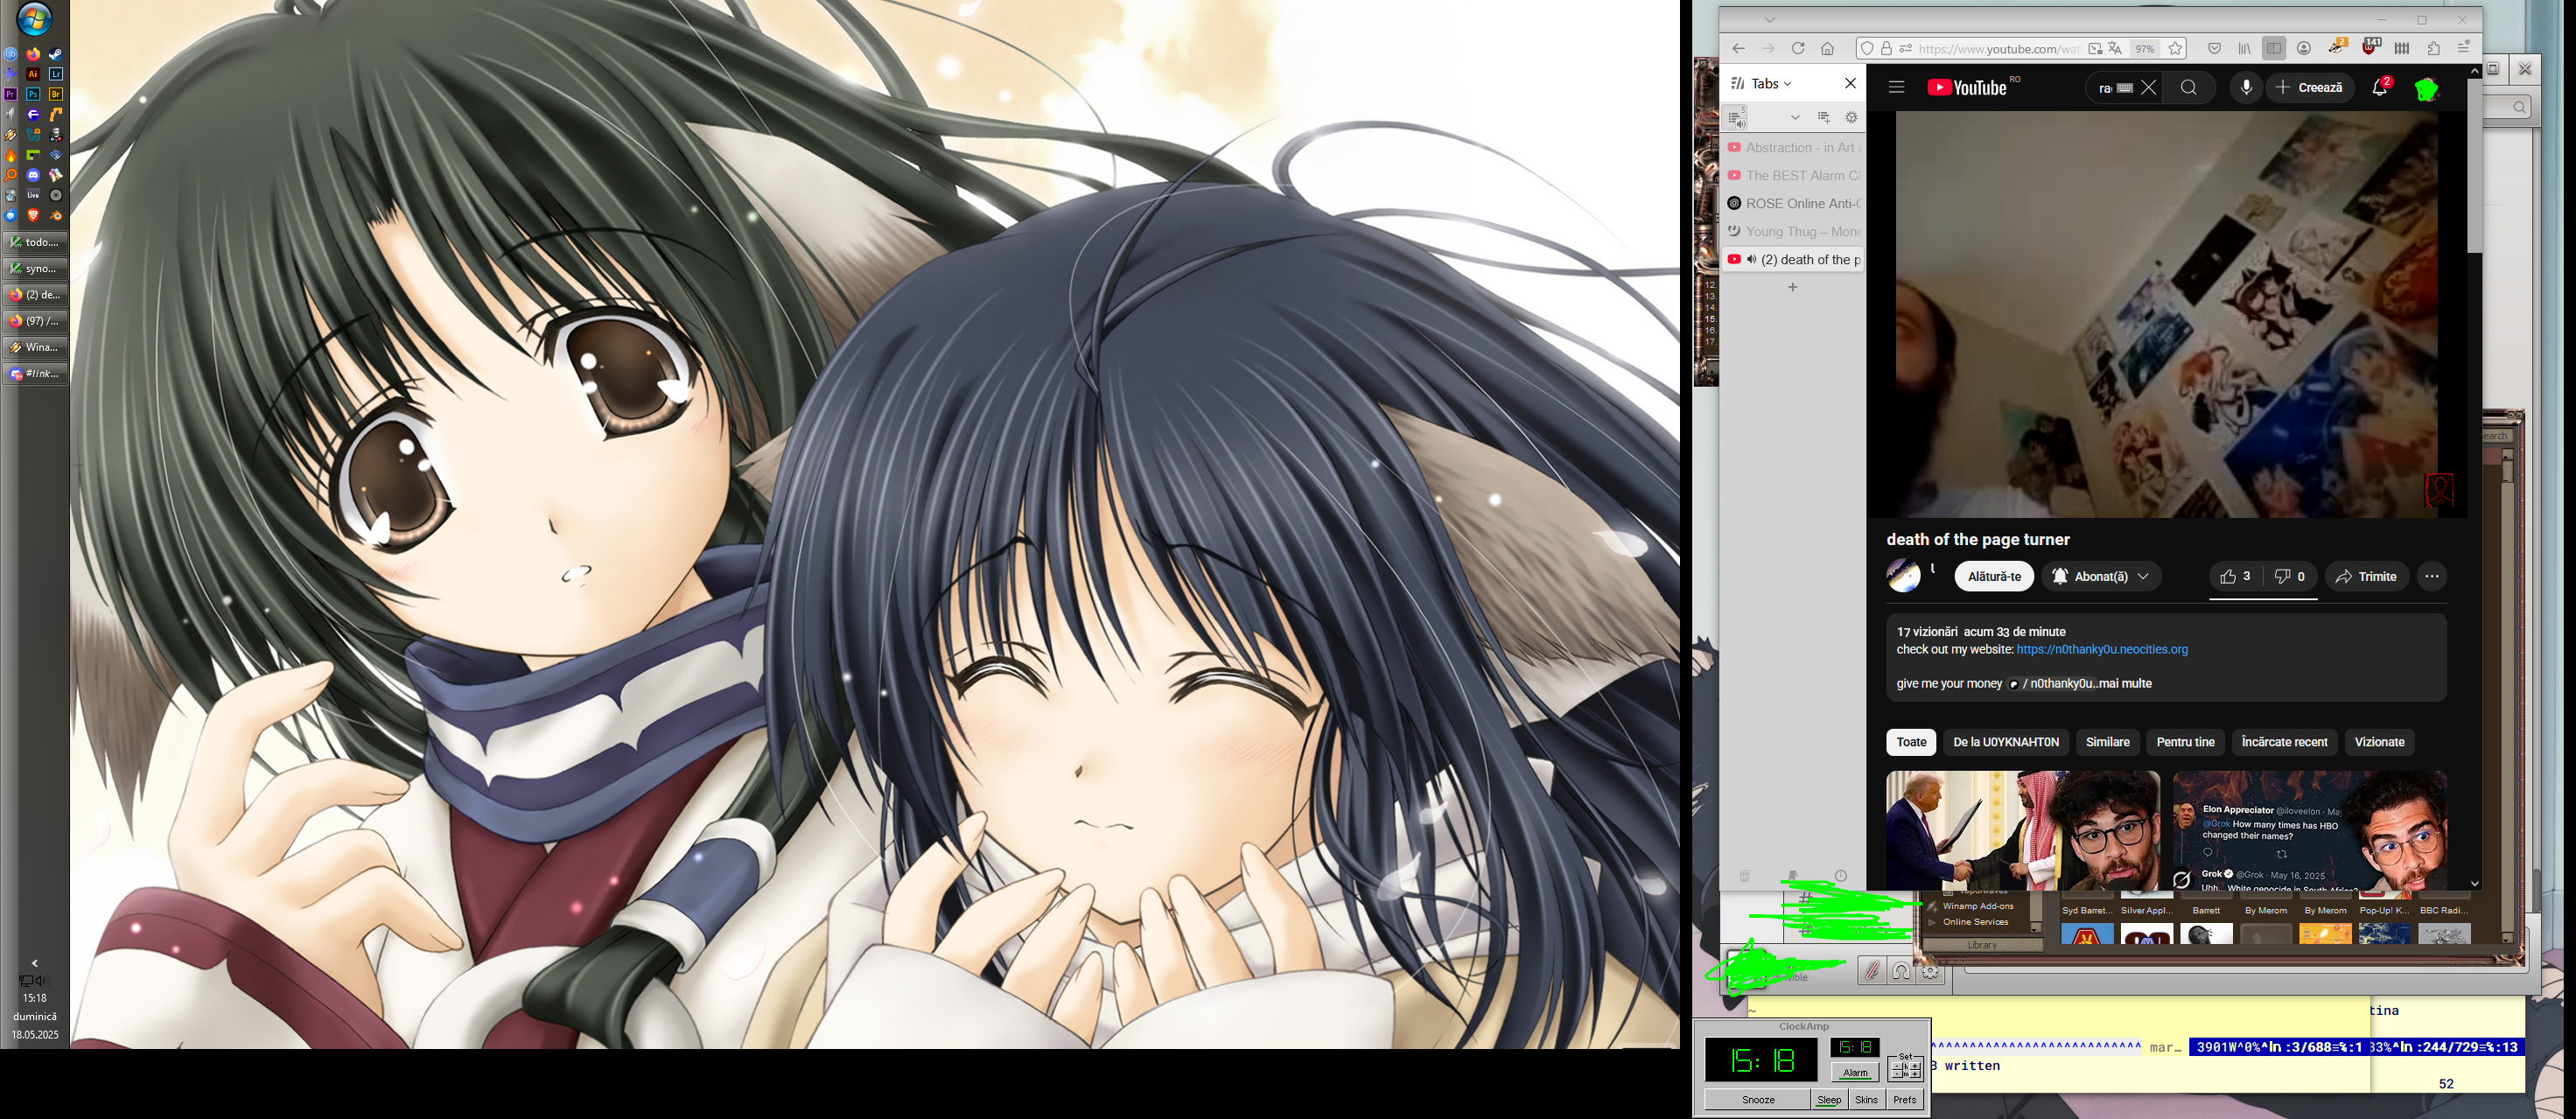Toggle the Firefox sidebar button
The image size is (2576, 1119).
[2273, 49]
